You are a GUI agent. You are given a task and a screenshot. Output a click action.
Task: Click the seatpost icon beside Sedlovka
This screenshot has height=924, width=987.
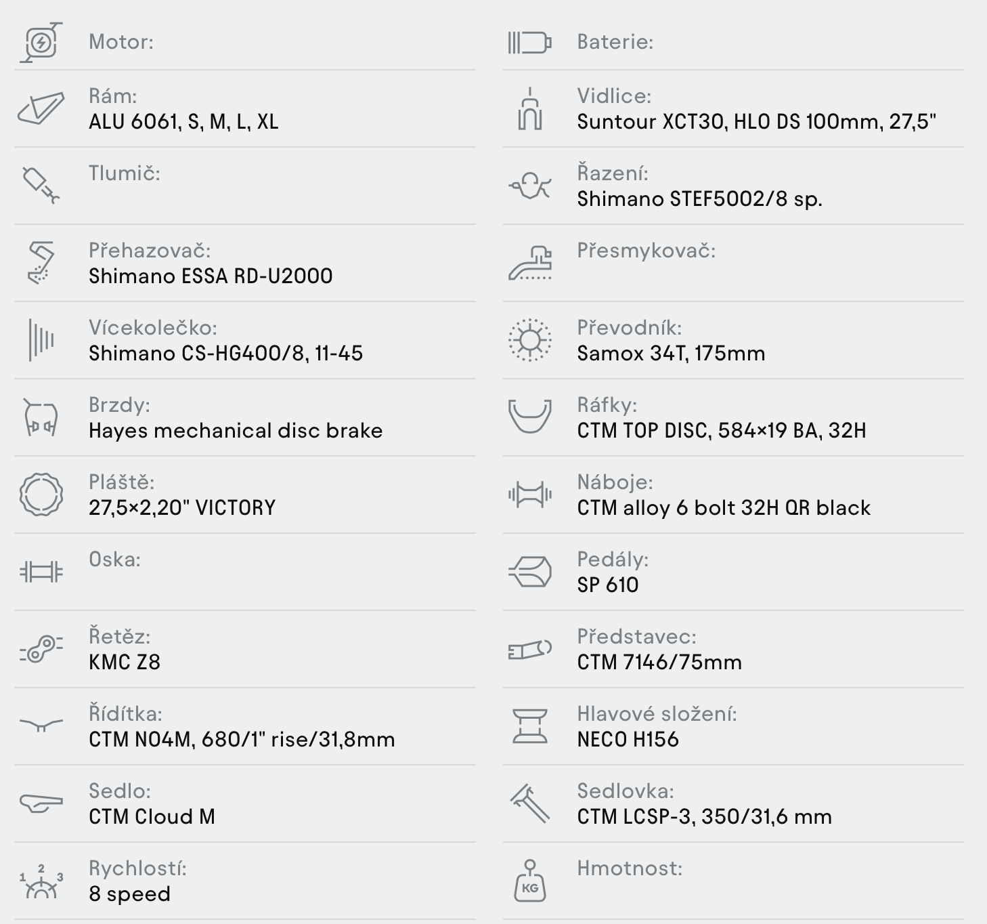tap(529, 803)
